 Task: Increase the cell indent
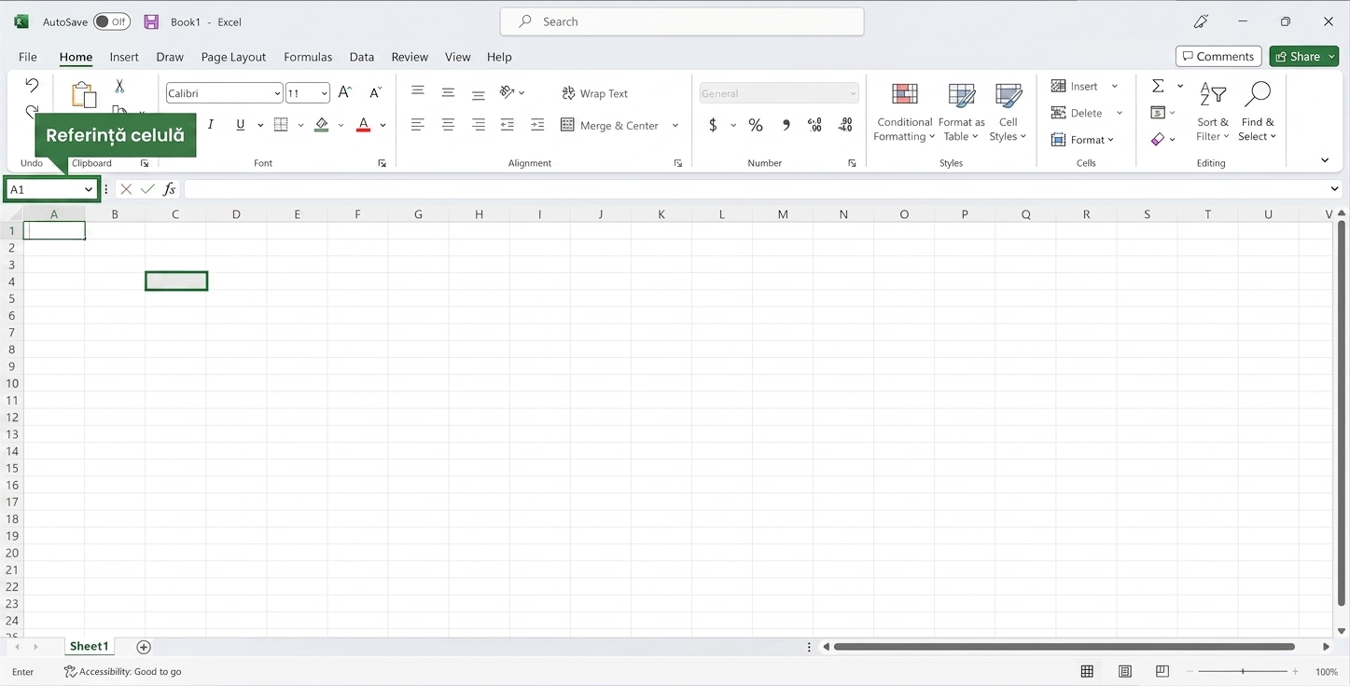537,125
